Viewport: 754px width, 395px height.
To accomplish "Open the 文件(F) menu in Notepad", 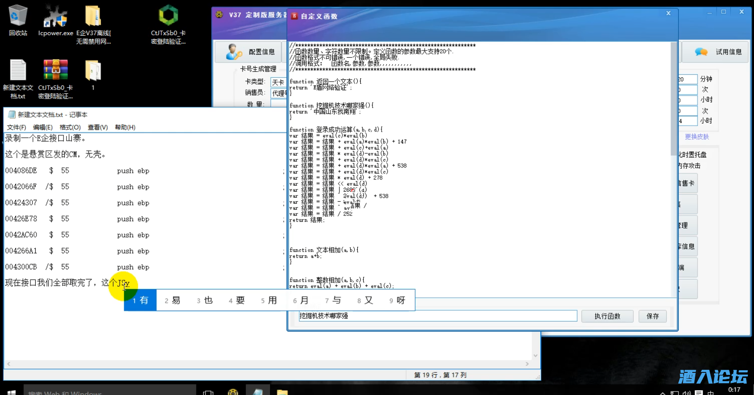I will click(x=17, y=127).
